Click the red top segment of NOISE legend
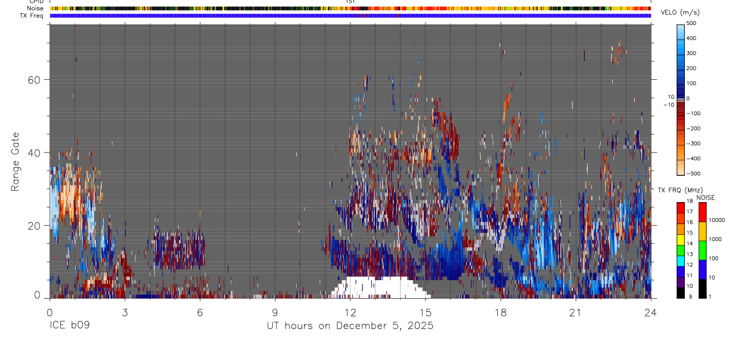Screen dimensions: 732x338 (702, 212)
